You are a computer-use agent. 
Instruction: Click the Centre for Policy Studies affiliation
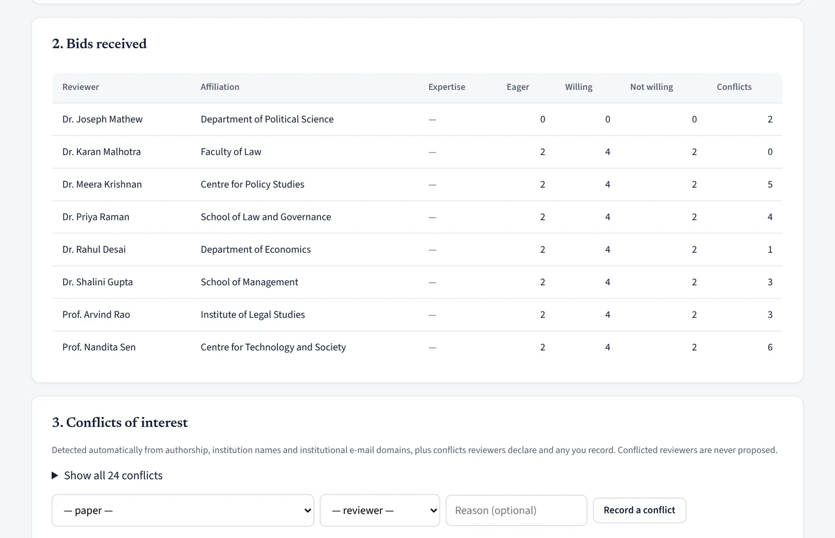(252, 184)
